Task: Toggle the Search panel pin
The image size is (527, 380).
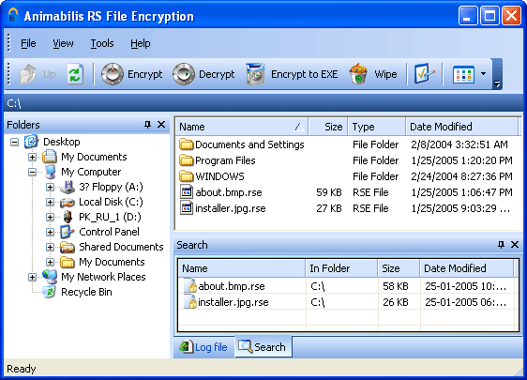Action: tap(501, 245)
